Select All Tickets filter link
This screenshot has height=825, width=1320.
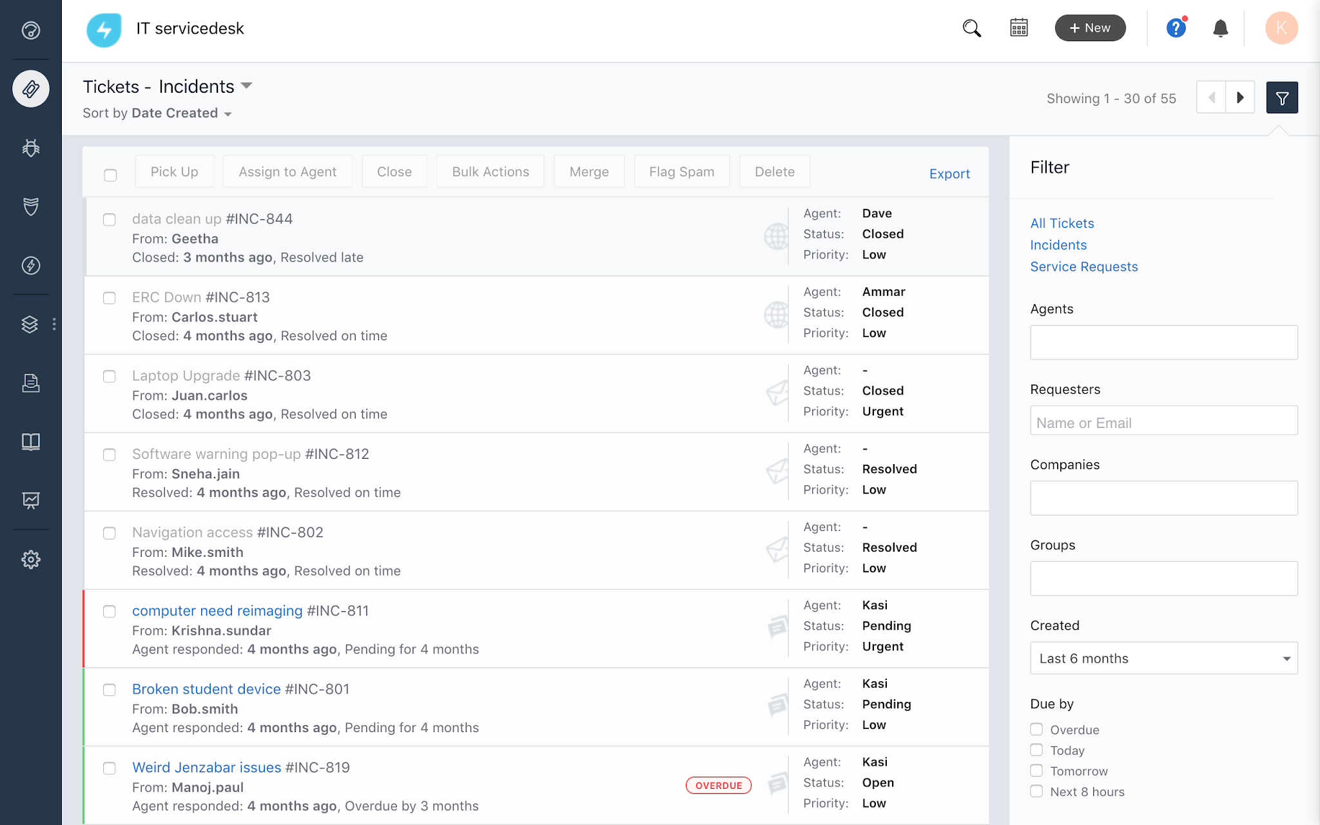[1062, 223]
